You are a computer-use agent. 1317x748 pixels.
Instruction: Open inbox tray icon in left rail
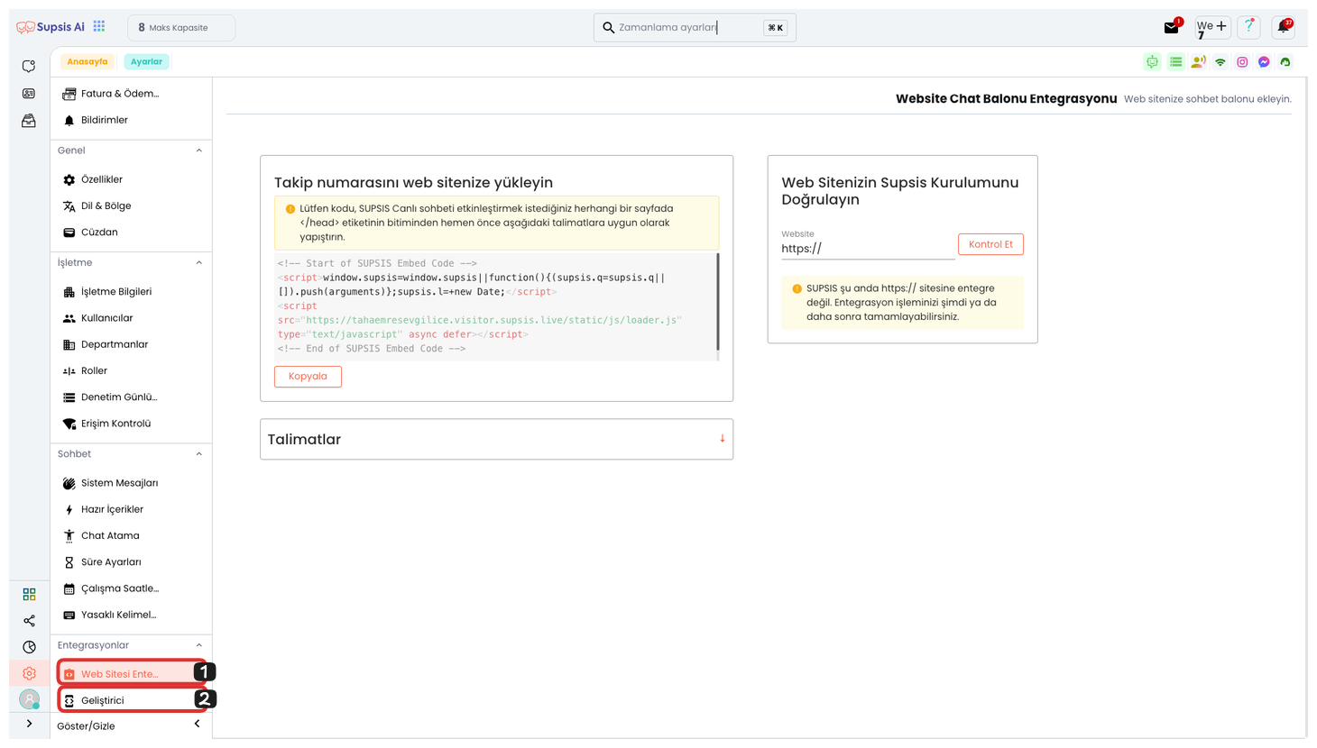29,121
